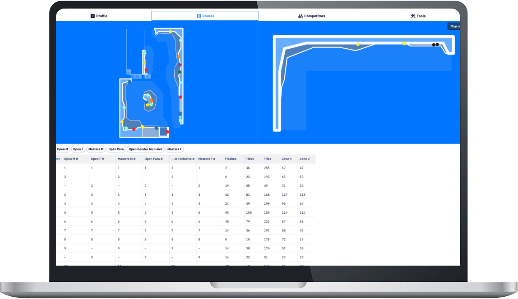Viewport: 518px width, 299px height.
Task: Select the purple route marker on map
Action: [180, 65]
